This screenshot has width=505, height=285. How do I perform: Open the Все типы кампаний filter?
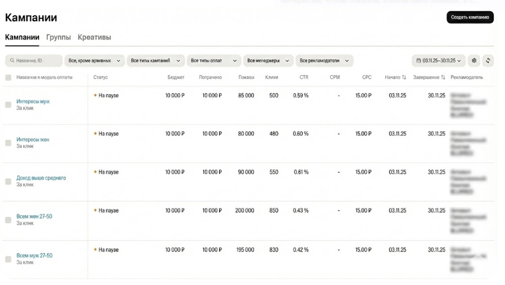[155, 61]
